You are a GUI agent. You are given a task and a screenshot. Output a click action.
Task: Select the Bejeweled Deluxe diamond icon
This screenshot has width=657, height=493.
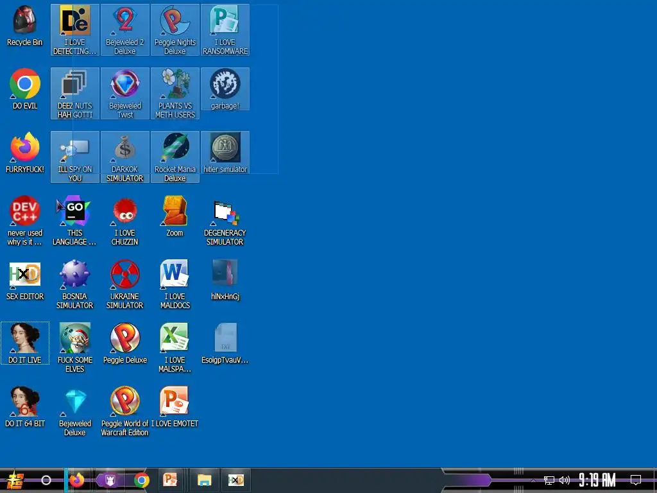point(75,411)
